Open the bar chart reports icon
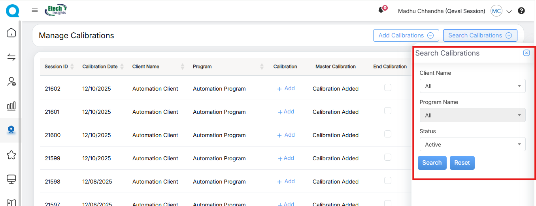 [x=11, y=106]
